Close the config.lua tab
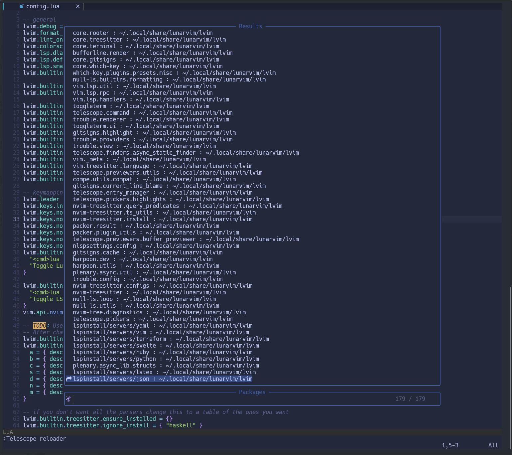Image resolution: width=512 pixels, height=455 pixels. [77, 6]
